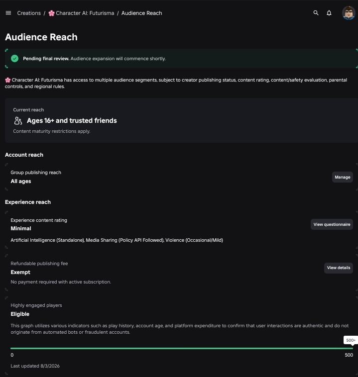Click Manage for group publishing reach
Image resolution: width=358 pixels, height=377 pixels.
click(343, 177)
